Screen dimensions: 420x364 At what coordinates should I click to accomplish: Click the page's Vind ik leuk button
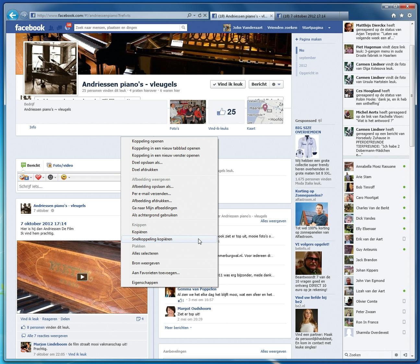[x=228, y=84]
